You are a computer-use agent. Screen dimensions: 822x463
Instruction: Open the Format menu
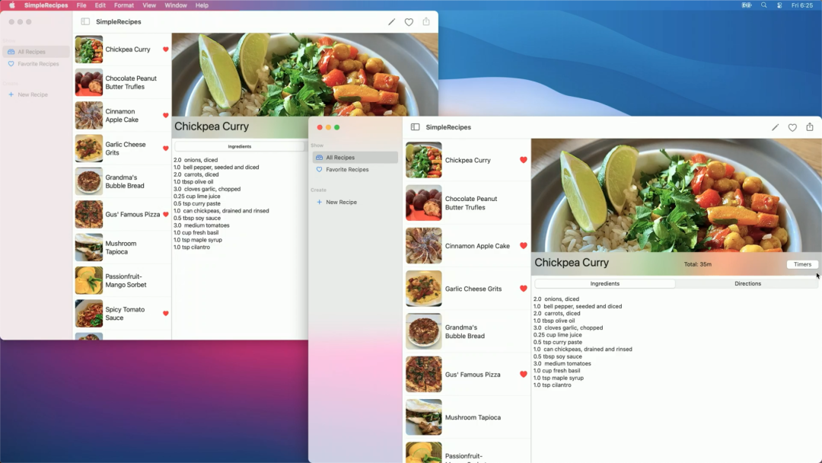click(124, 5)
